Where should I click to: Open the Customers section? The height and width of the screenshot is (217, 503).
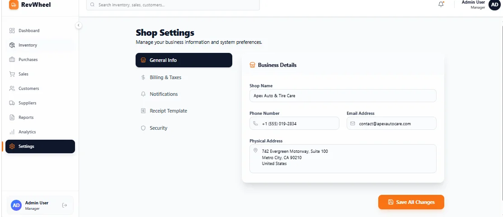coord(40,88)
